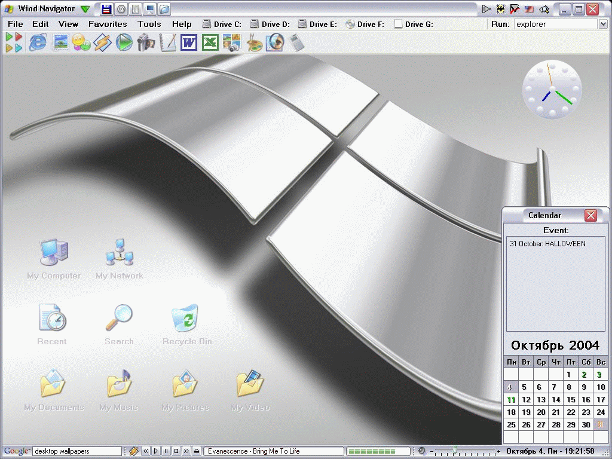
Task: Click the calculator icon in title bar
Action: (x=136, y=8)
